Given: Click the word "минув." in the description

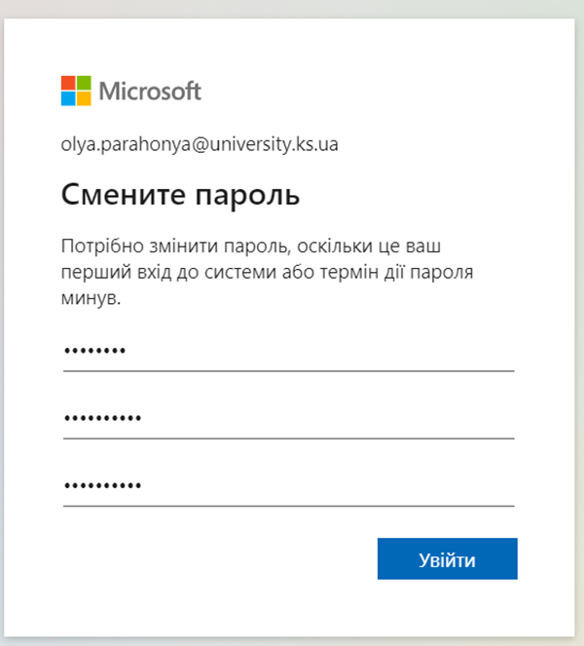Looking at the screenshot, I should tap(91, 298).
